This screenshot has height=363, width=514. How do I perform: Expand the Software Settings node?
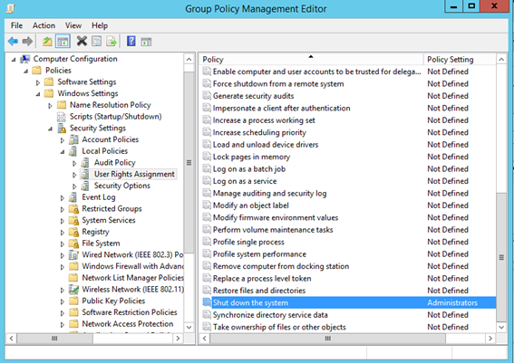click(38, 82)
